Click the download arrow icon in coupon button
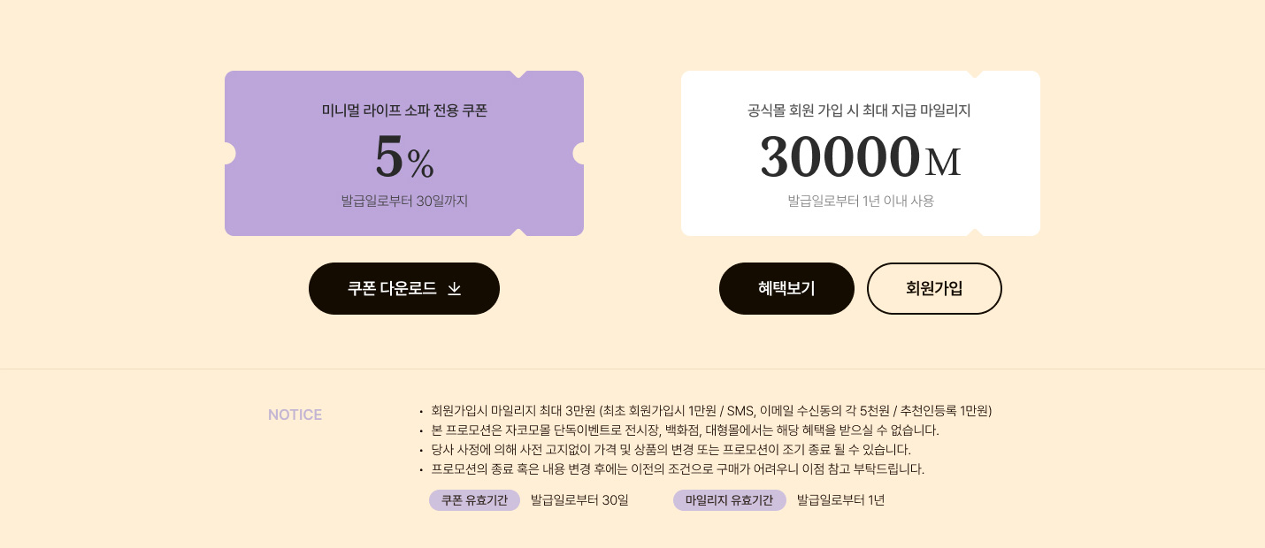1265x548 pixels. coord(454,289)
